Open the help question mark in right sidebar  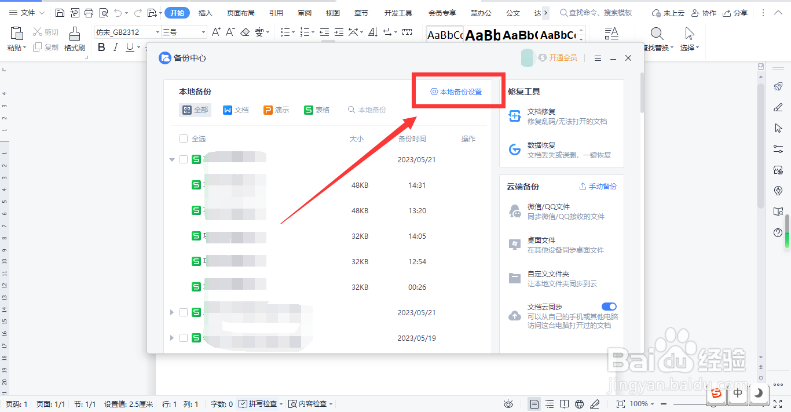click(x=778, y=232)
